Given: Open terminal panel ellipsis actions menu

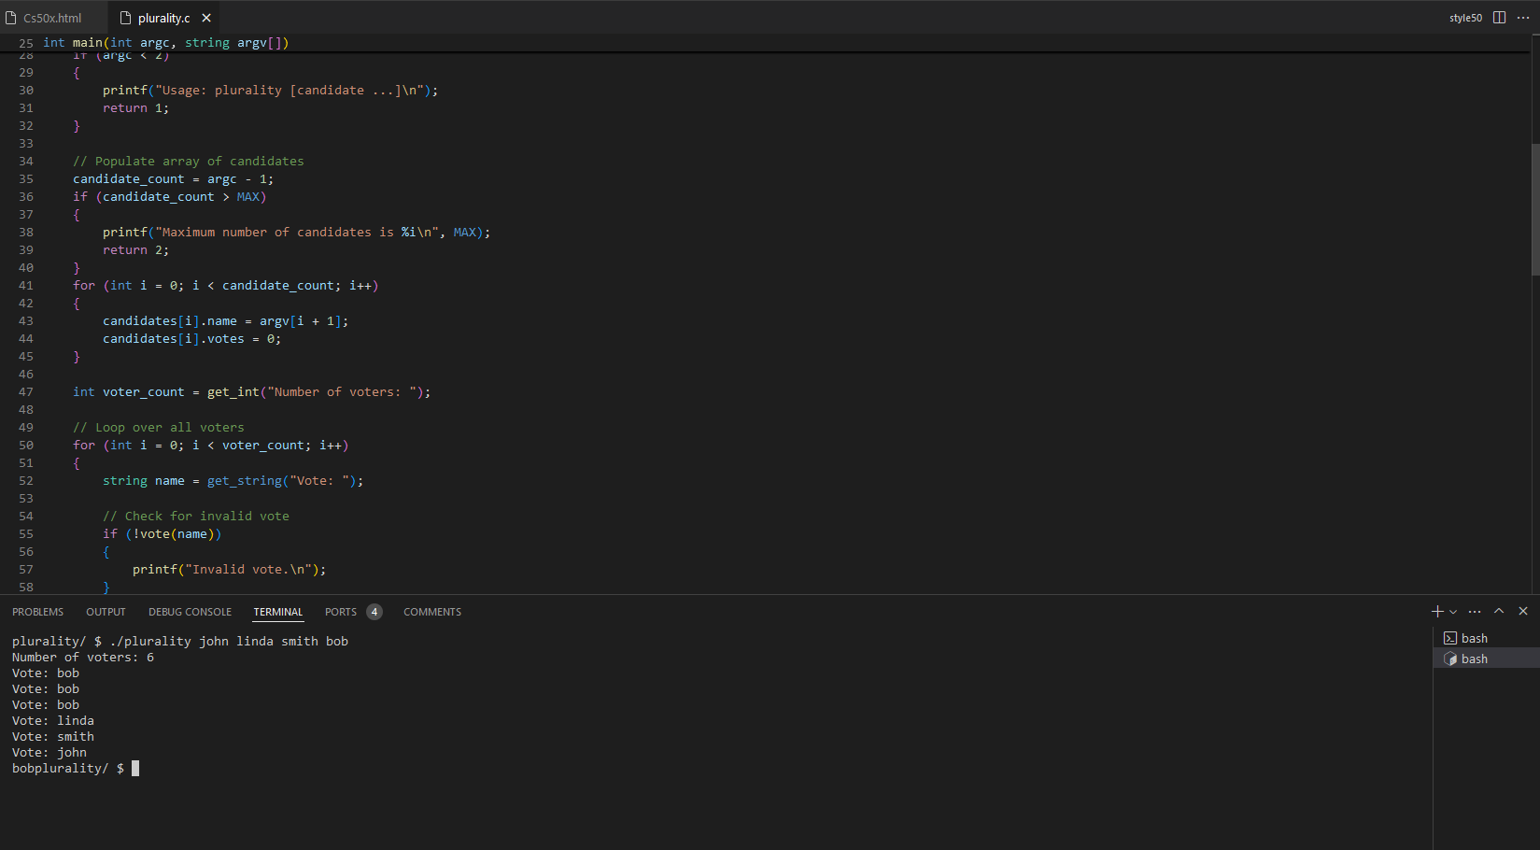Looking at the screenshot, I should tap(1475, 612).
